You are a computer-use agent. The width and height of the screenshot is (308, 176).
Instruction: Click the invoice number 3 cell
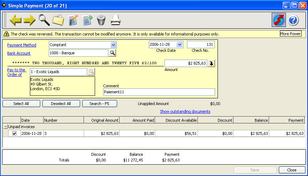click(x=63, y=133)
